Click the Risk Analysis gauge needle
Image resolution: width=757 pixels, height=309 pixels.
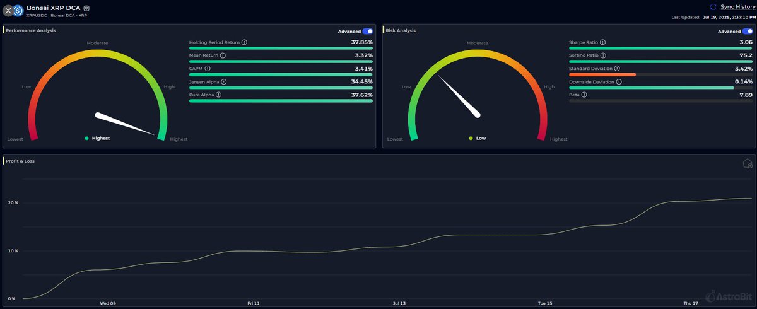click(x=460, y=96)
